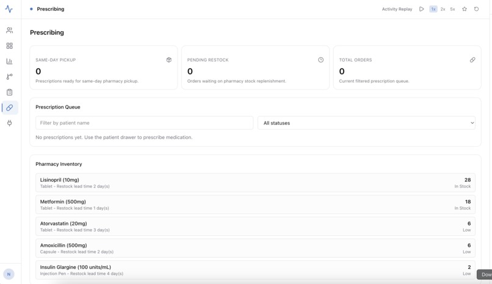Image resolution: width=492 pixels, height=284 pixels.
Task: Click the Pharmacy Inventory heading
Action: [x=59, y=164]
